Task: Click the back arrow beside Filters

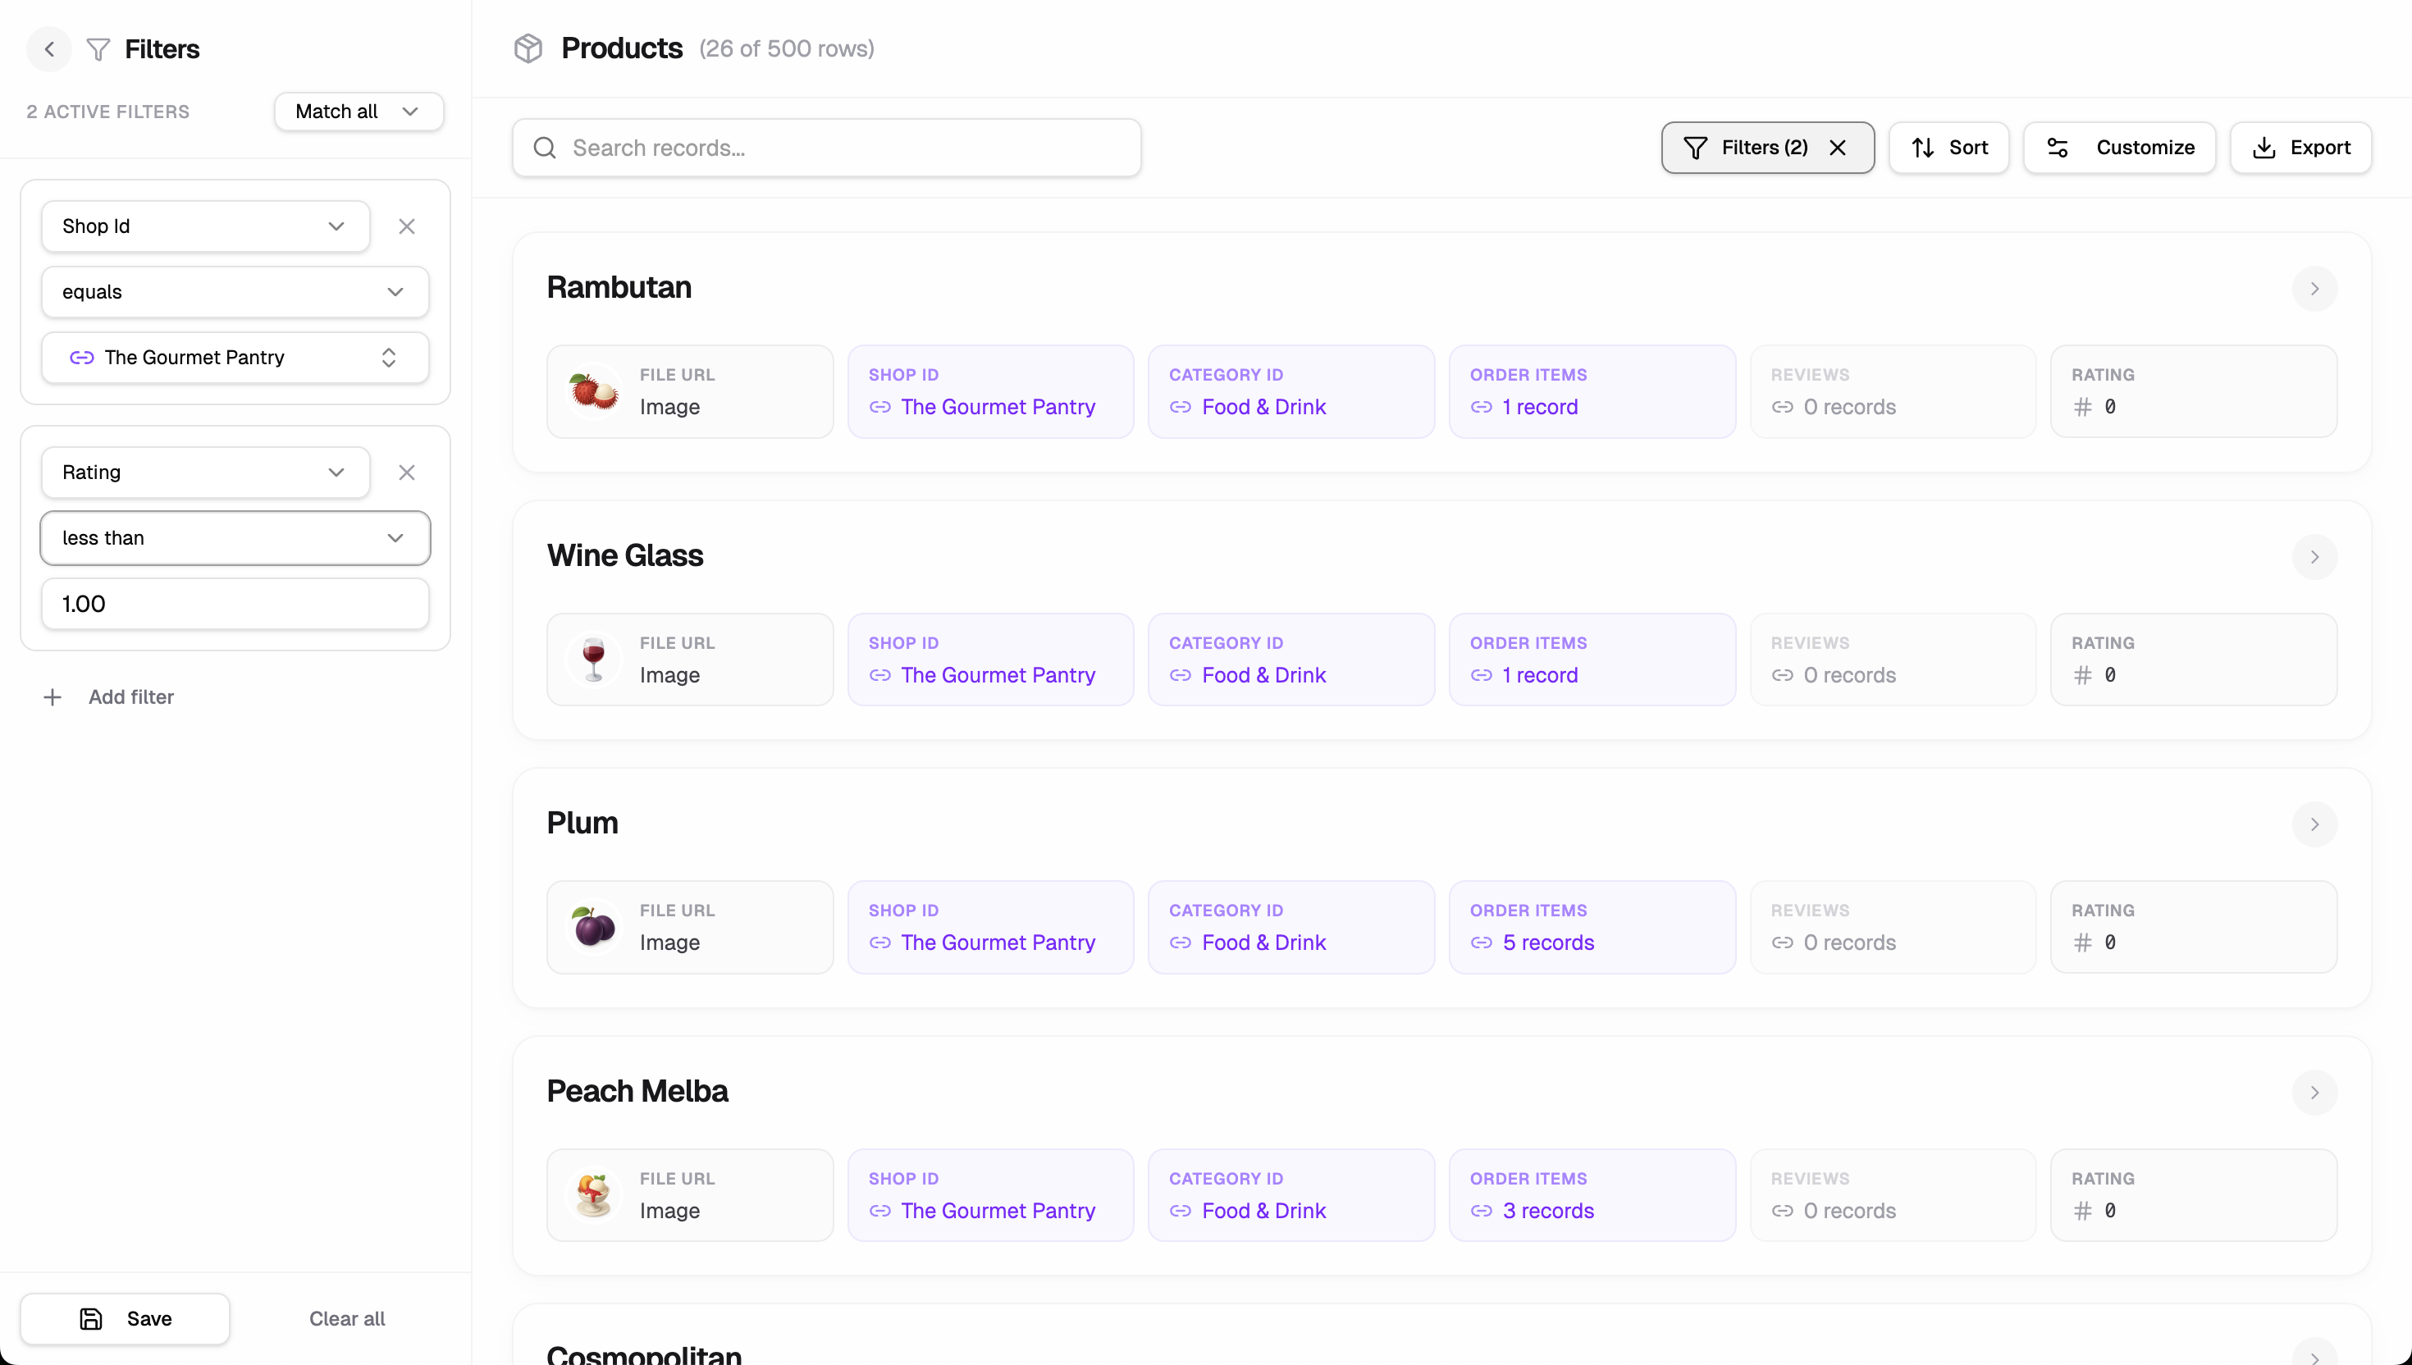Action: [x=48, y=48]
